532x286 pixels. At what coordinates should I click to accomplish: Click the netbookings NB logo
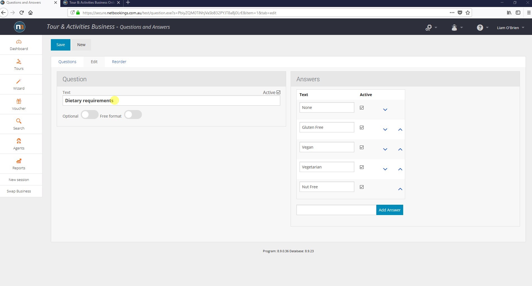click(20, 27)
